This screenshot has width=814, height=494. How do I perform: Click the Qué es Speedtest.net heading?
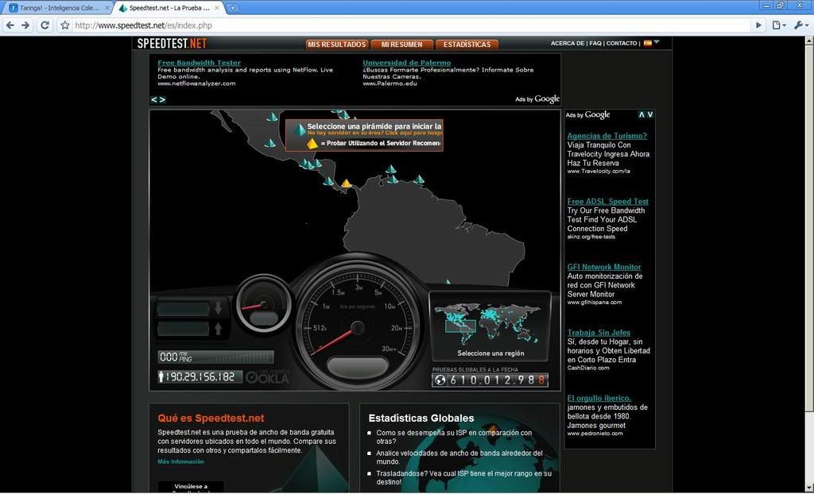[211, 419]
